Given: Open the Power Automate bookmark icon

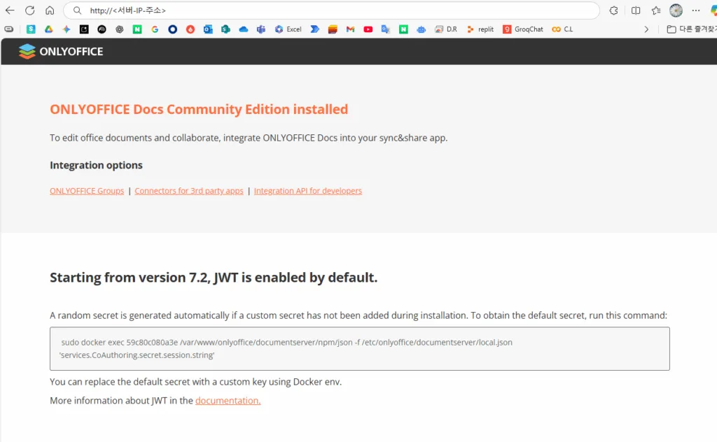Looking at the screenshot, I should 314,29.
